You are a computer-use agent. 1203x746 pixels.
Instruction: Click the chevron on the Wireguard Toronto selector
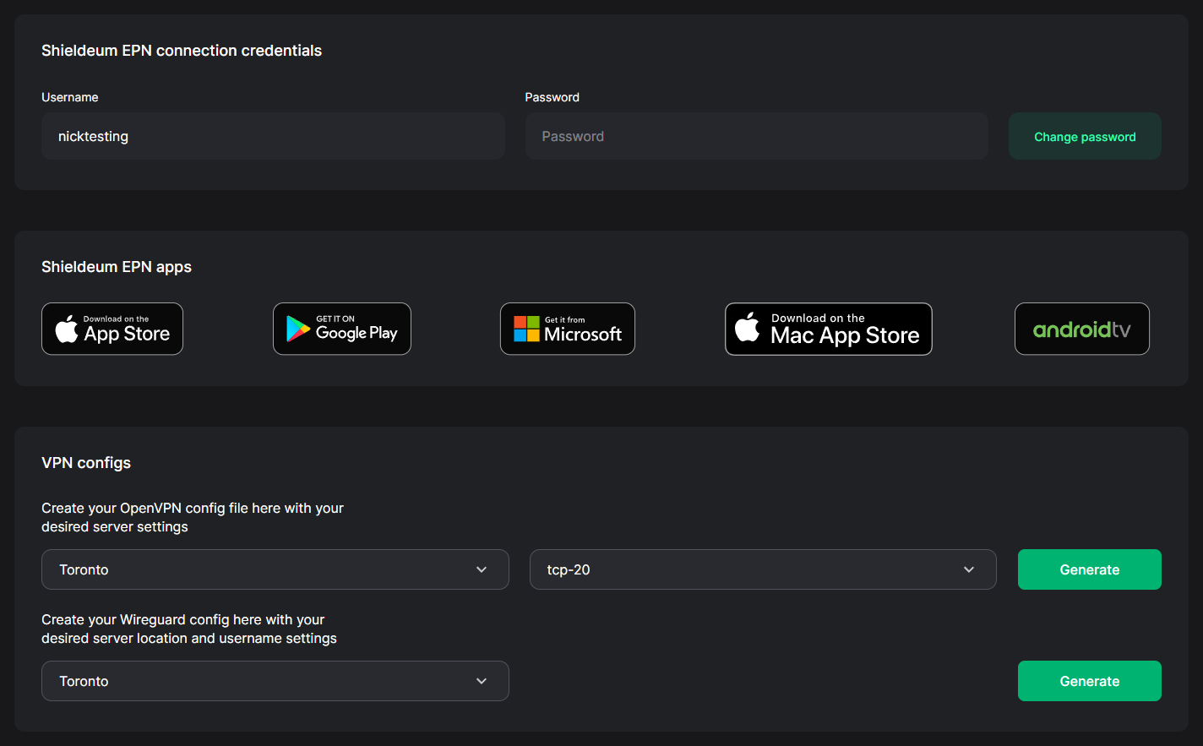(482, 681)
